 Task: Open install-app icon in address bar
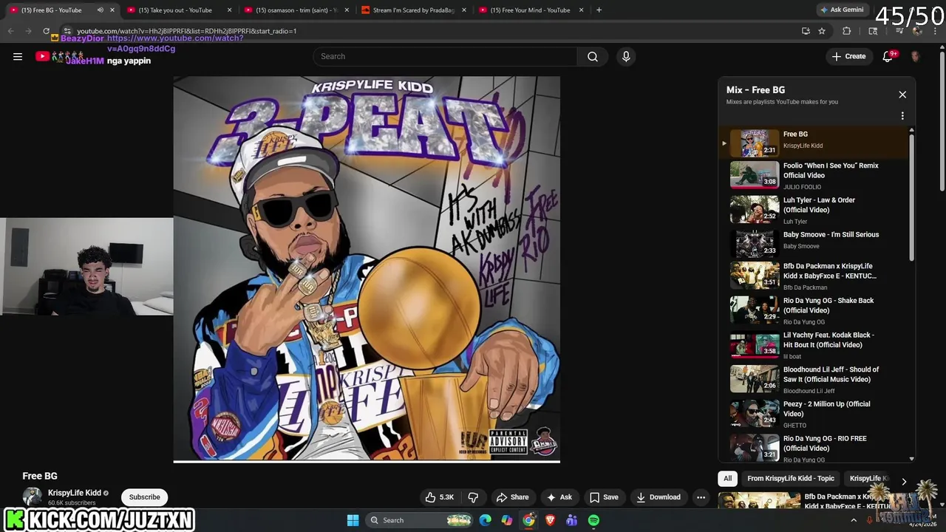tap(806, 31)
